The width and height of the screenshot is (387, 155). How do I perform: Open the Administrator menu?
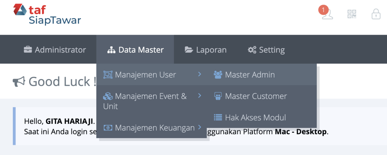point(55,50)
